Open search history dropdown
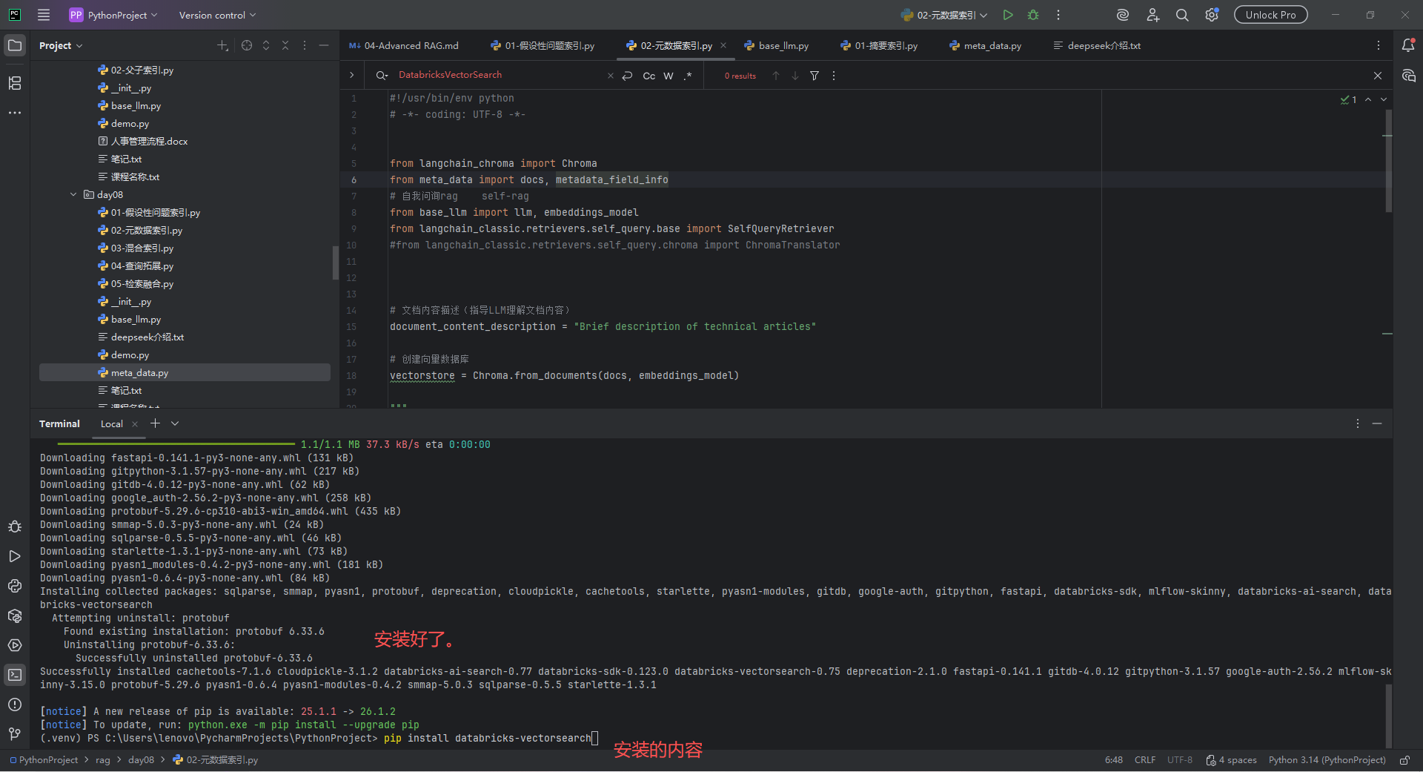The image size is (1423, 772). [x=382, y=76]
